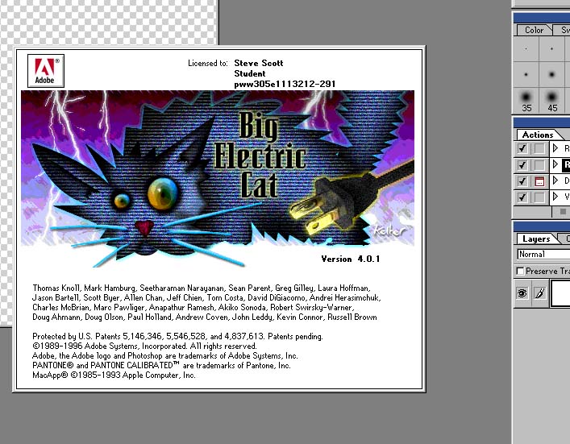Choose the second brush in the top row
The width and height of the screenshot is (570, 444).
[x=552, y=49]
